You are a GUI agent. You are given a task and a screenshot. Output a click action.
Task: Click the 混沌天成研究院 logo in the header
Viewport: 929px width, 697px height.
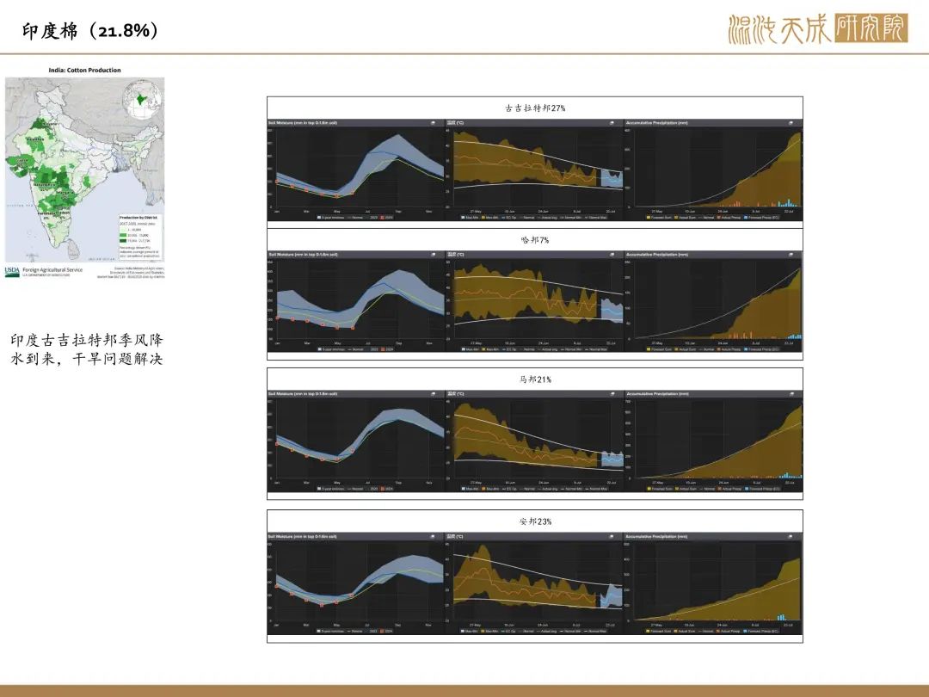(818, 29)
